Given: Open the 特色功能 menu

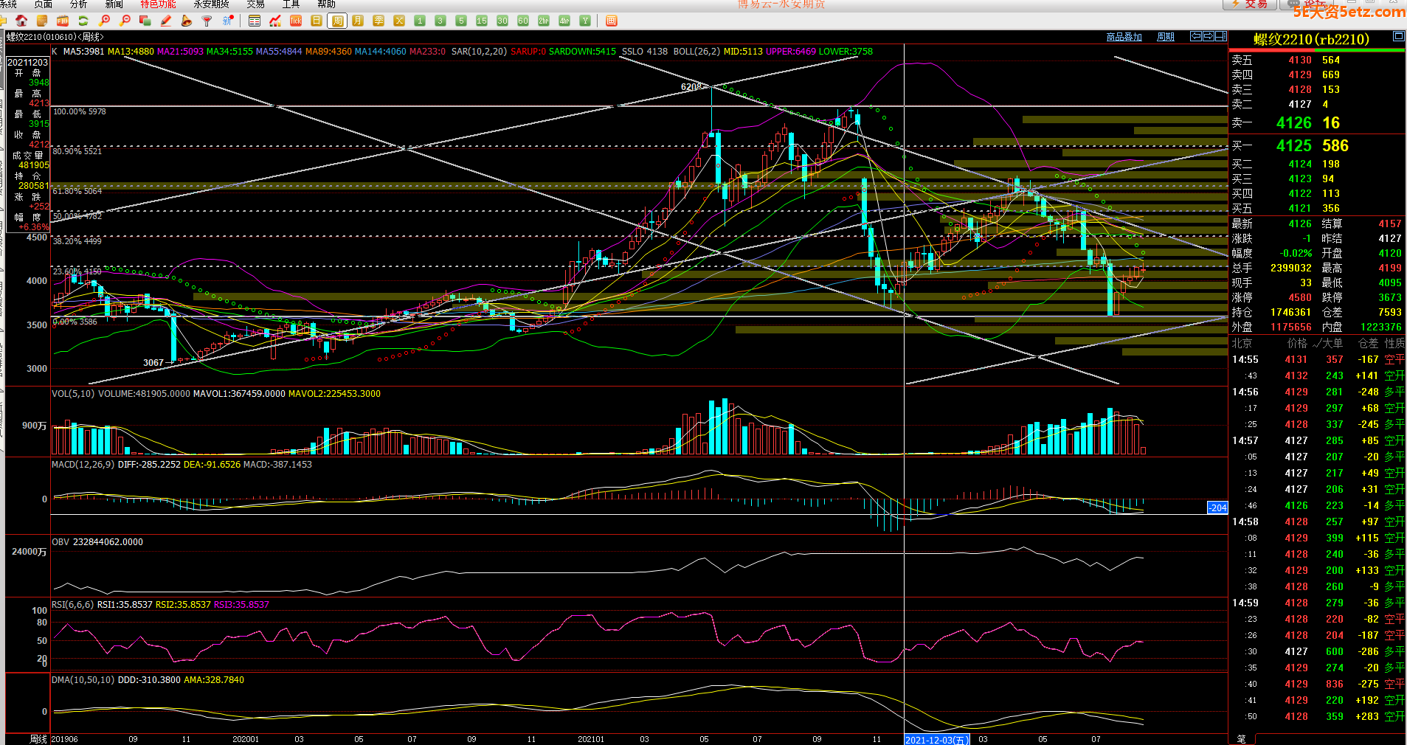Looking at the screenshot, I should tap(159, 4).
